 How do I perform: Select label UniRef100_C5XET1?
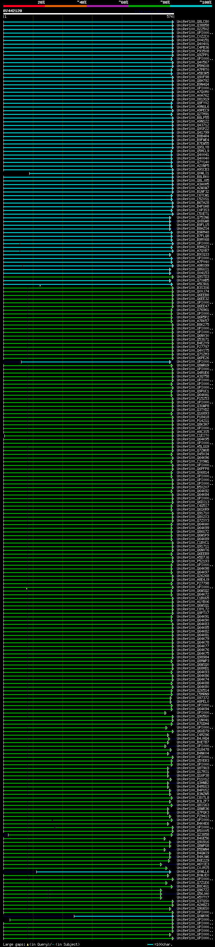193,214
